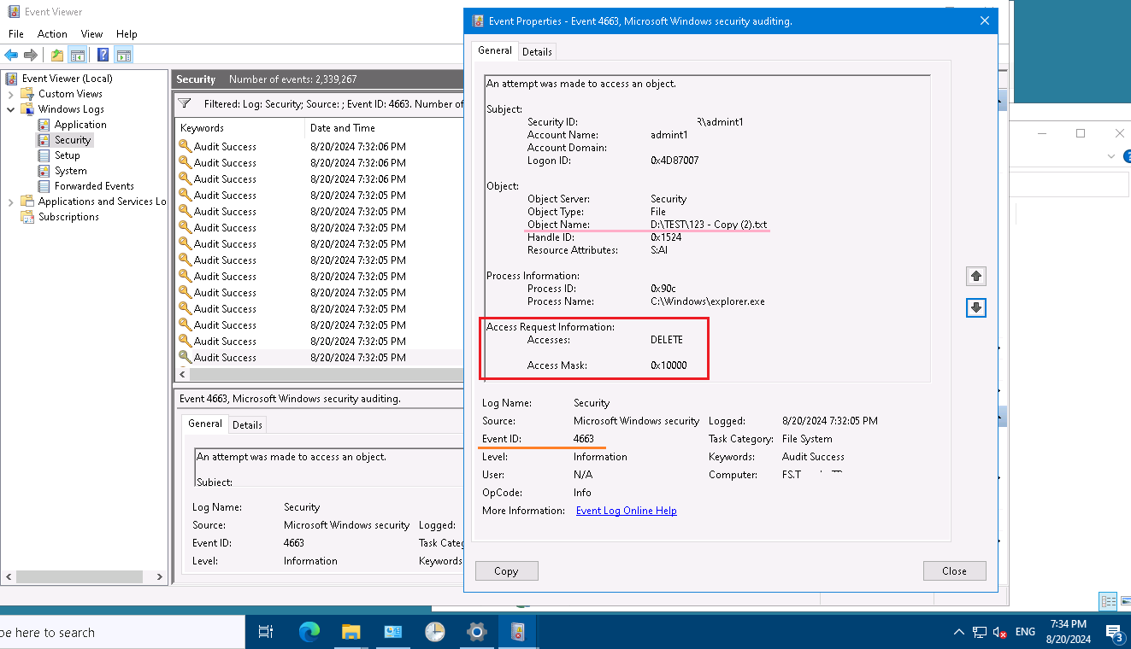Expand Applications and Services Logs node
Screen dimensions: 1131x649
pos(10,202)
